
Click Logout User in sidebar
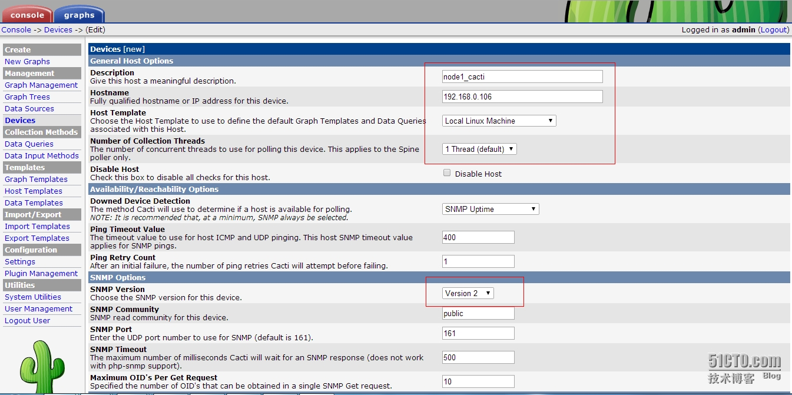[x=28, y=320]
